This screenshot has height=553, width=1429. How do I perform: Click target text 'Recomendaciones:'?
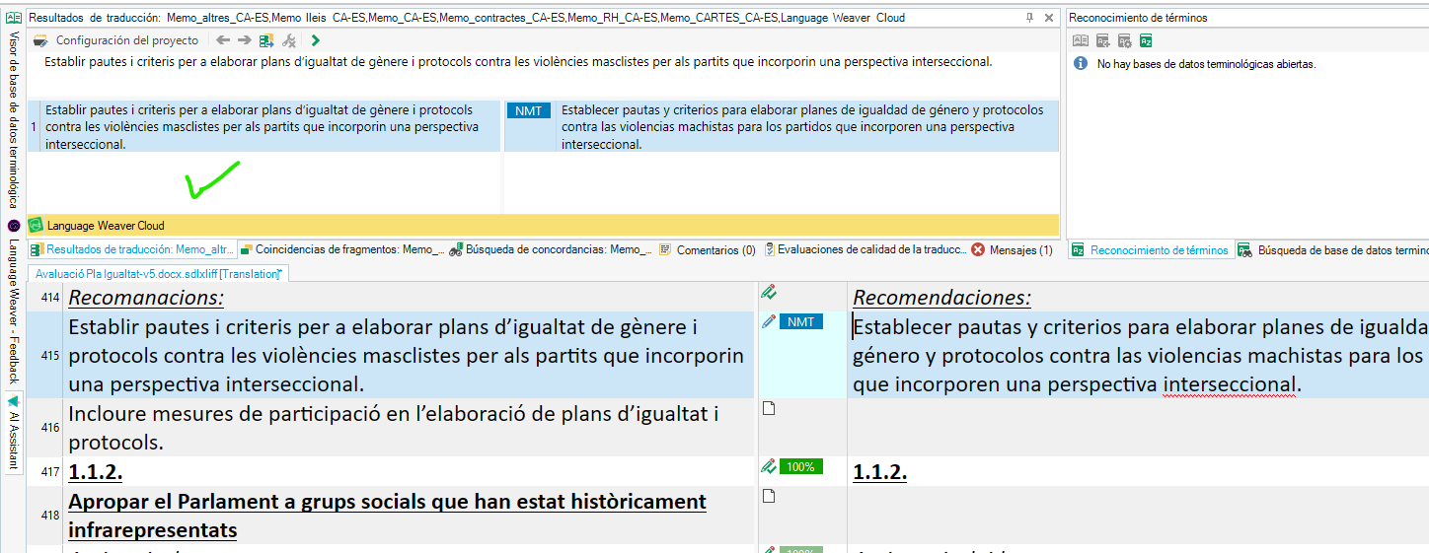pos(941,297)
